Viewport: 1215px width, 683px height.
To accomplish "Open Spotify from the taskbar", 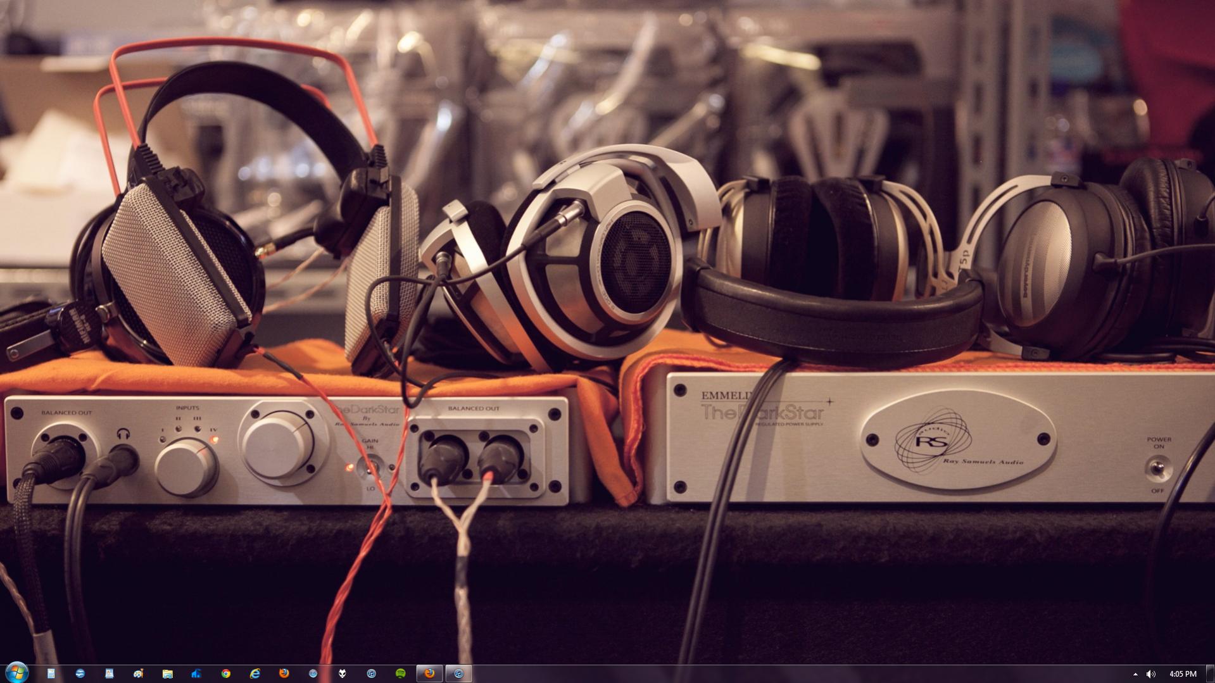I will pos(400,674).
